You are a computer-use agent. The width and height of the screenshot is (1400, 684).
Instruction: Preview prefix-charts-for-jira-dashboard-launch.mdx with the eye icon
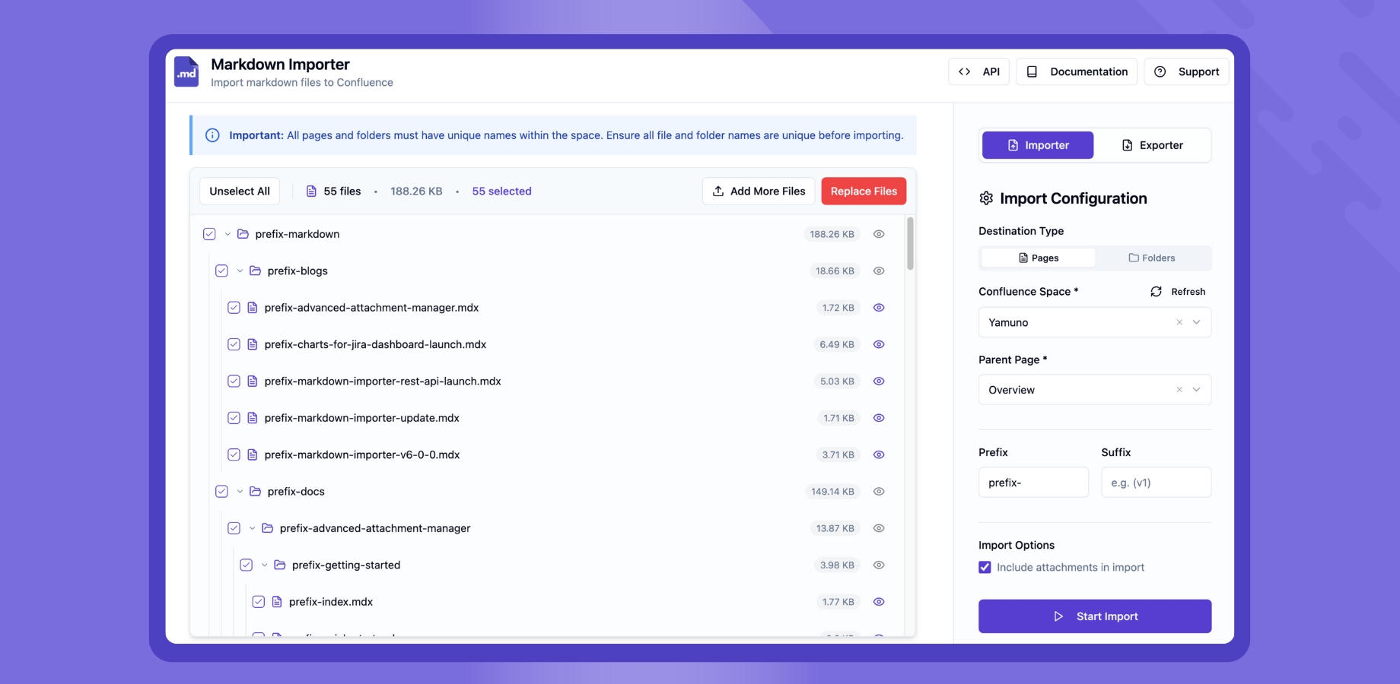879,344
